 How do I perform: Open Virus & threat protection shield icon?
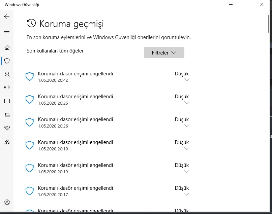(7, 61)
